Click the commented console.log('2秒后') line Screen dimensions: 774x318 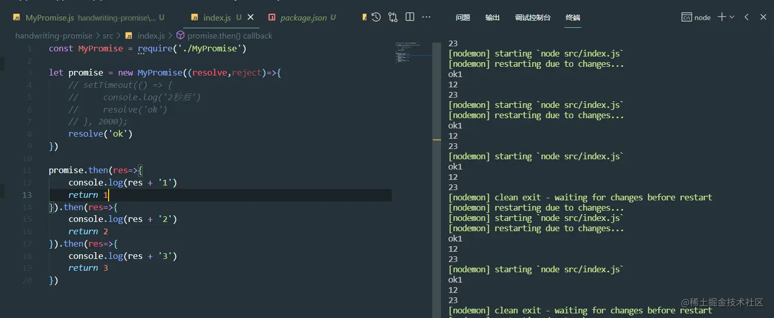coord(134,97)
